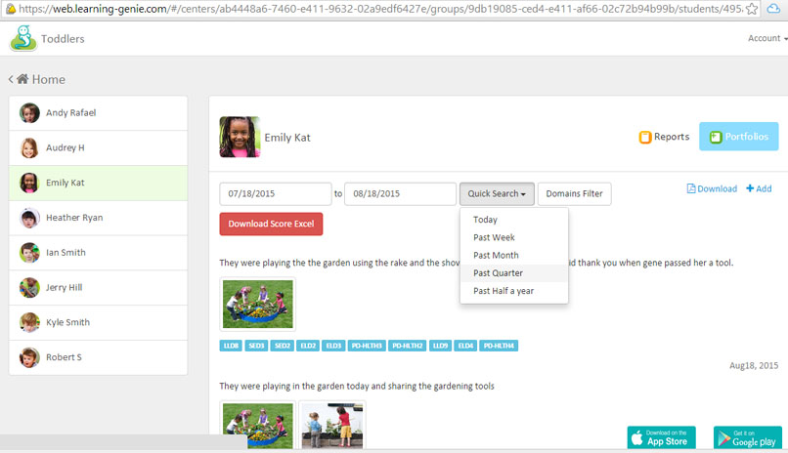Open Portfolios button label
This screenshot has height=453, width=788.
coord(746,137)
